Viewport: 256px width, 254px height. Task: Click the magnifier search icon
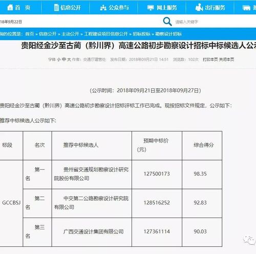(x=167, y=22)
